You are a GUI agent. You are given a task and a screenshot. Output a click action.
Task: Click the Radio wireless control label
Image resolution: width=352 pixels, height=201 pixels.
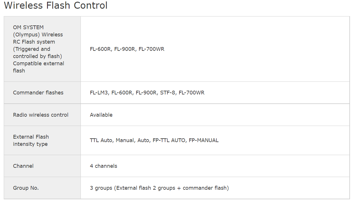[41, 115]
